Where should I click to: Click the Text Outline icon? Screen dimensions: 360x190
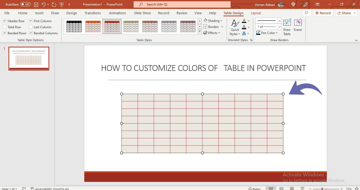click(x=244, y=27)
